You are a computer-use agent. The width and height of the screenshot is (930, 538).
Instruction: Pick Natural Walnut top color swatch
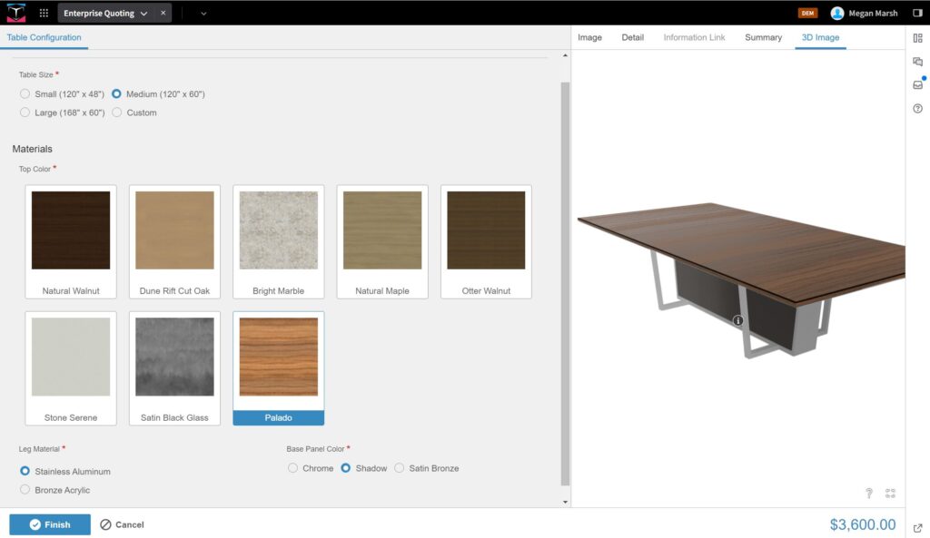click(71, 241)
